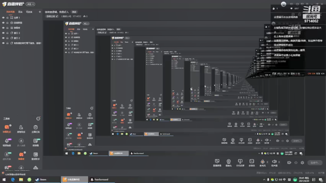The width and height of the screenshot is (326, 183).
Task: Show hidden system tray icons chevron
Action: [264, 180]
